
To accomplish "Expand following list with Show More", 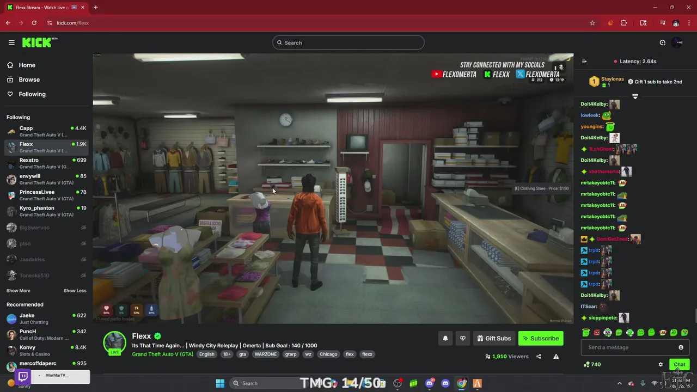I will point(19,291).
